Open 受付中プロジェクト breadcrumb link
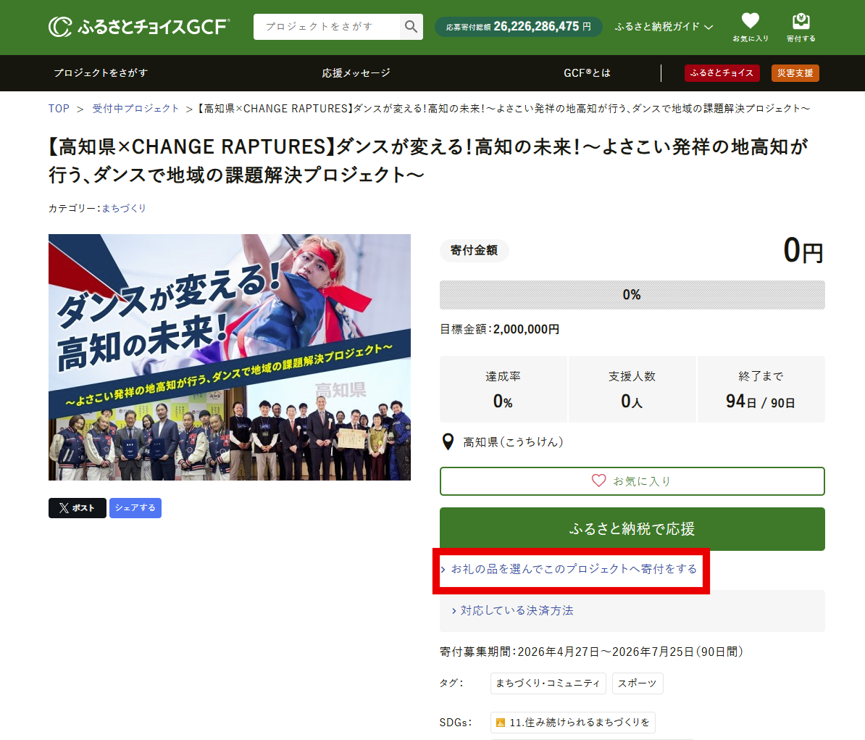Viewport: 865px width, 740px height. pyautogui.click(x=135, y=109)
